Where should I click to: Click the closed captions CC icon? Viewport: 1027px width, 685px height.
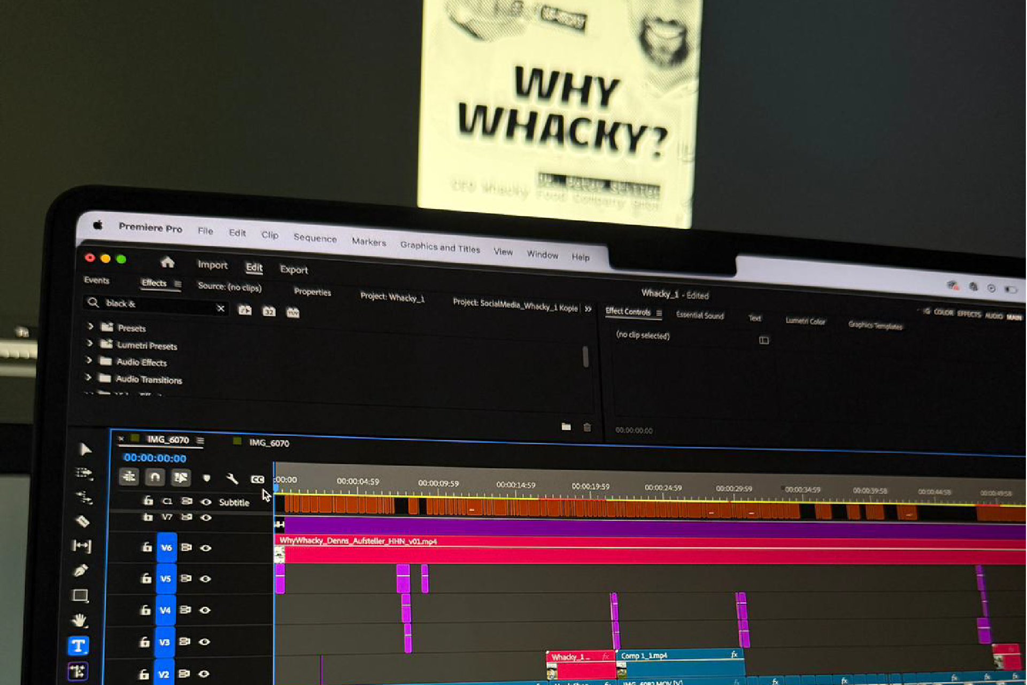click(257, 479)
